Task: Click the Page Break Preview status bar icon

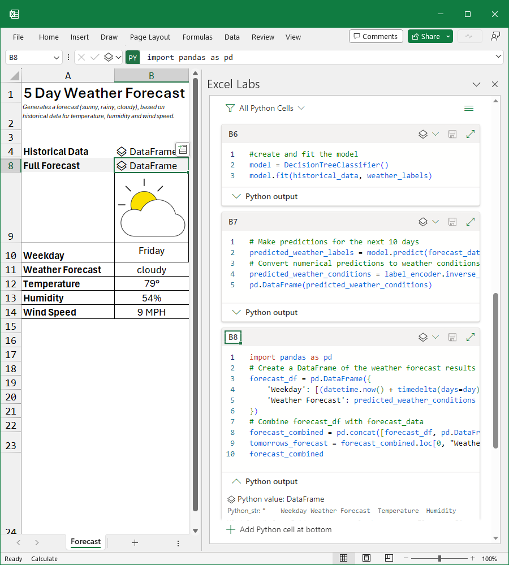Action: point(389,558)
